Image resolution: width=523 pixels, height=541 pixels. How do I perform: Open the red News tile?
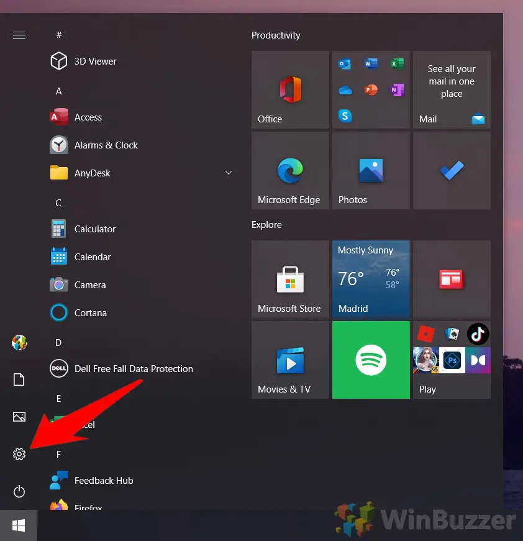[x=452, y=279]
